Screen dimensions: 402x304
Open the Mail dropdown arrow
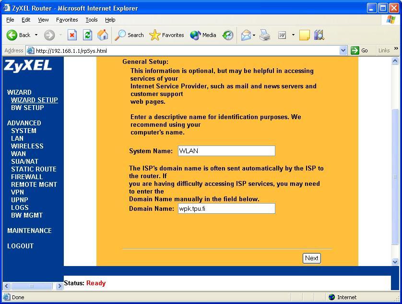(x=254, y=35)
